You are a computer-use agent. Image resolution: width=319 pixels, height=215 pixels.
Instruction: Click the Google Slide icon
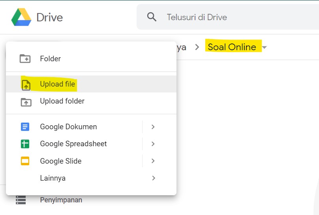coord(25,161)
